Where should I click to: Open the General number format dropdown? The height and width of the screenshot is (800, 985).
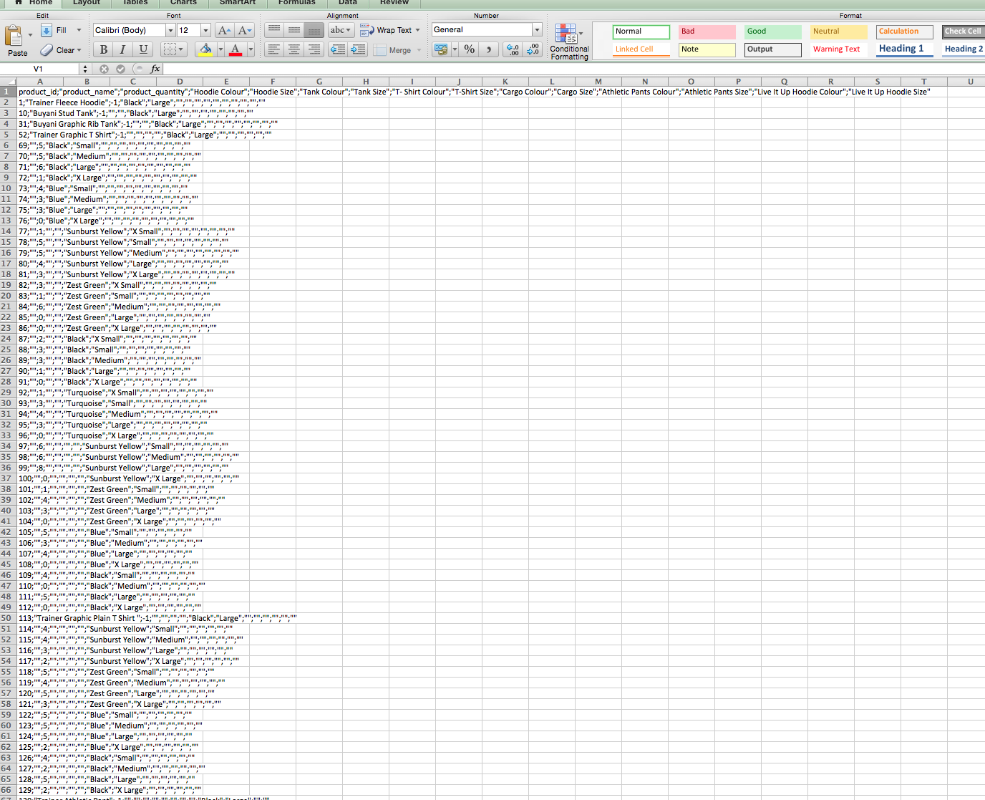(x=537, y=29)
